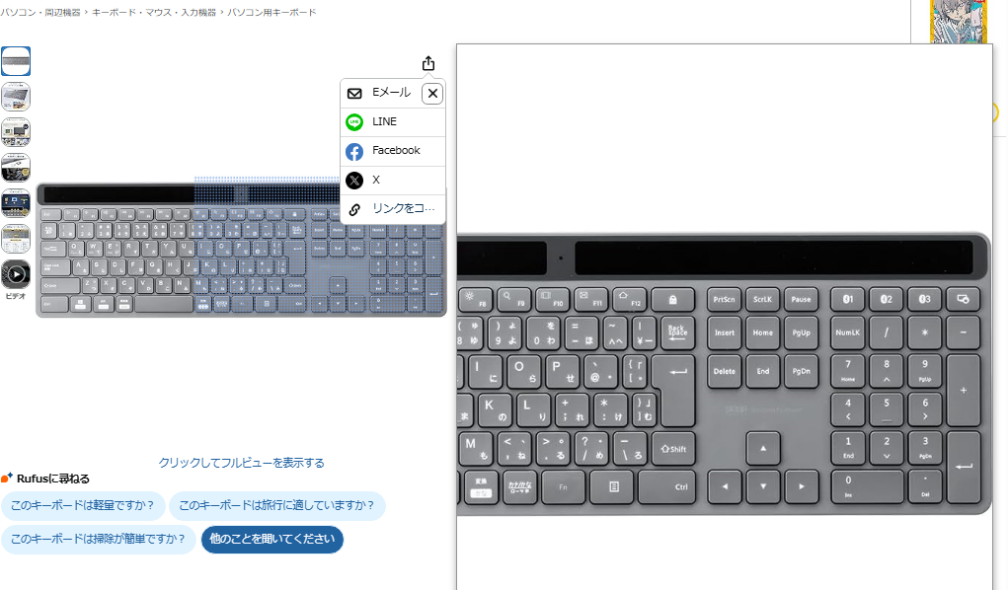Screen dimensions: 1008x590
Task: Select the third product thumbnail
Action: (x=16, y=132)
